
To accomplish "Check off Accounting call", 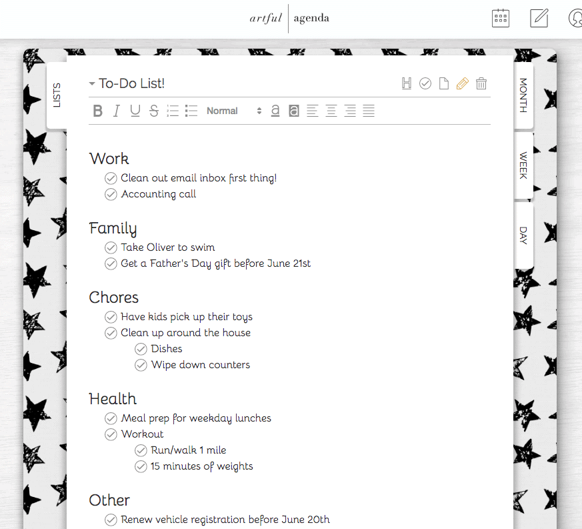I will click(111, 194).
